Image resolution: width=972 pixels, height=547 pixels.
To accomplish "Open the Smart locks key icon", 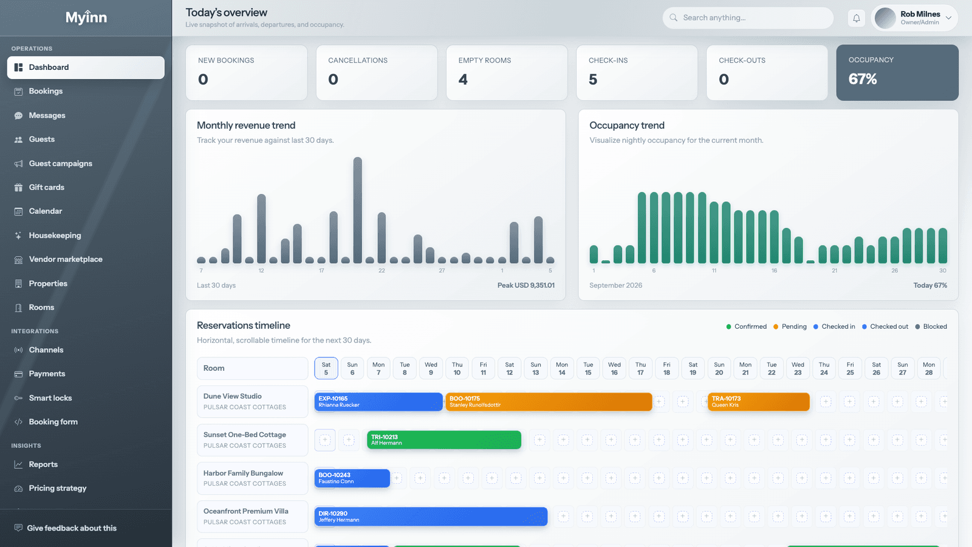I will tap(18, 398).
